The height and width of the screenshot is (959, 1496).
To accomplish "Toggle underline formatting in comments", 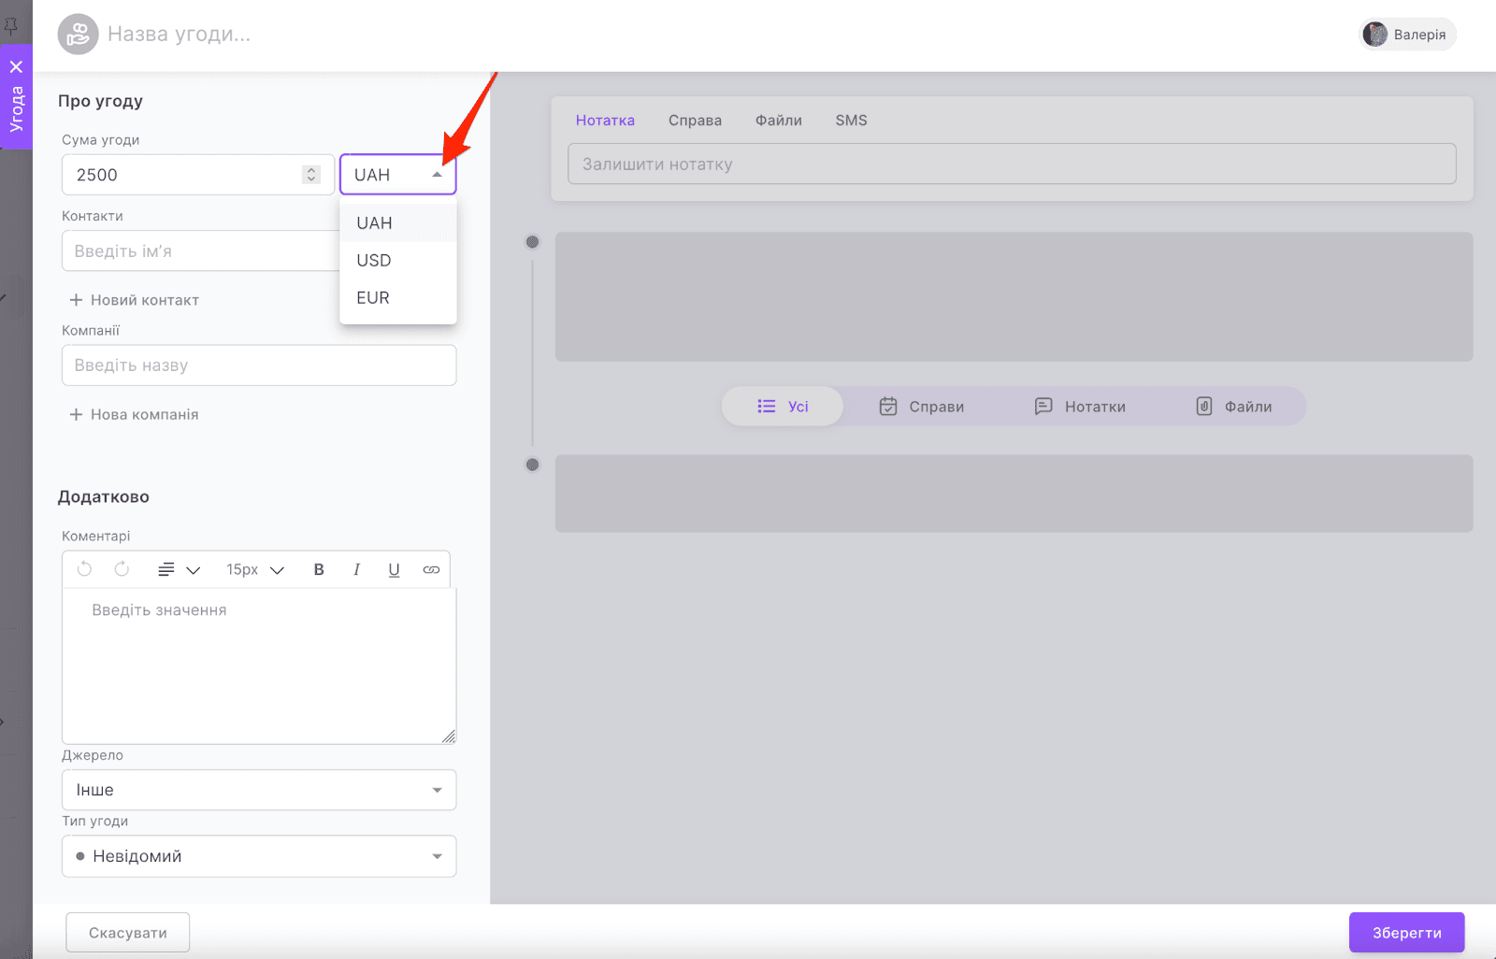I will (x=394, y=569).
